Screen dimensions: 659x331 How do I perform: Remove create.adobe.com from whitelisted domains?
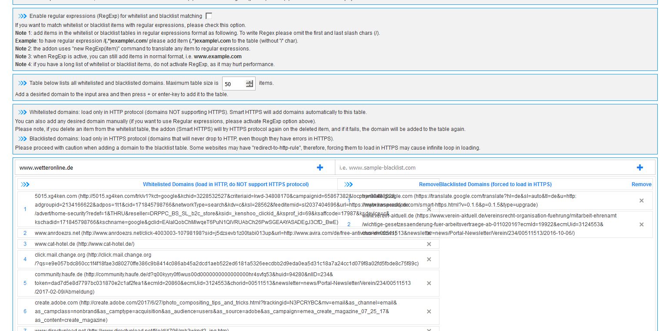429,311
